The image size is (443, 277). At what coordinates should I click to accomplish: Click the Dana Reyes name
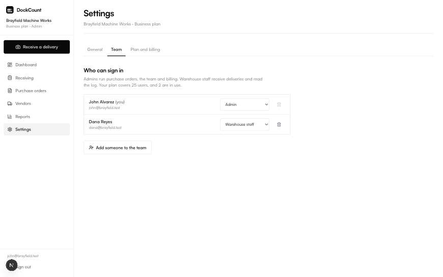101,122
